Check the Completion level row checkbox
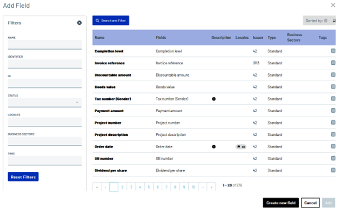The height and width of the screenshot is (212, 341). 333,51
